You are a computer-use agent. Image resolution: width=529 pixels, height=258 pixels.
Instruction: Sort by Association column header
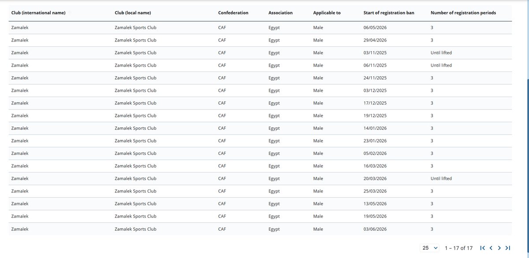280,13
